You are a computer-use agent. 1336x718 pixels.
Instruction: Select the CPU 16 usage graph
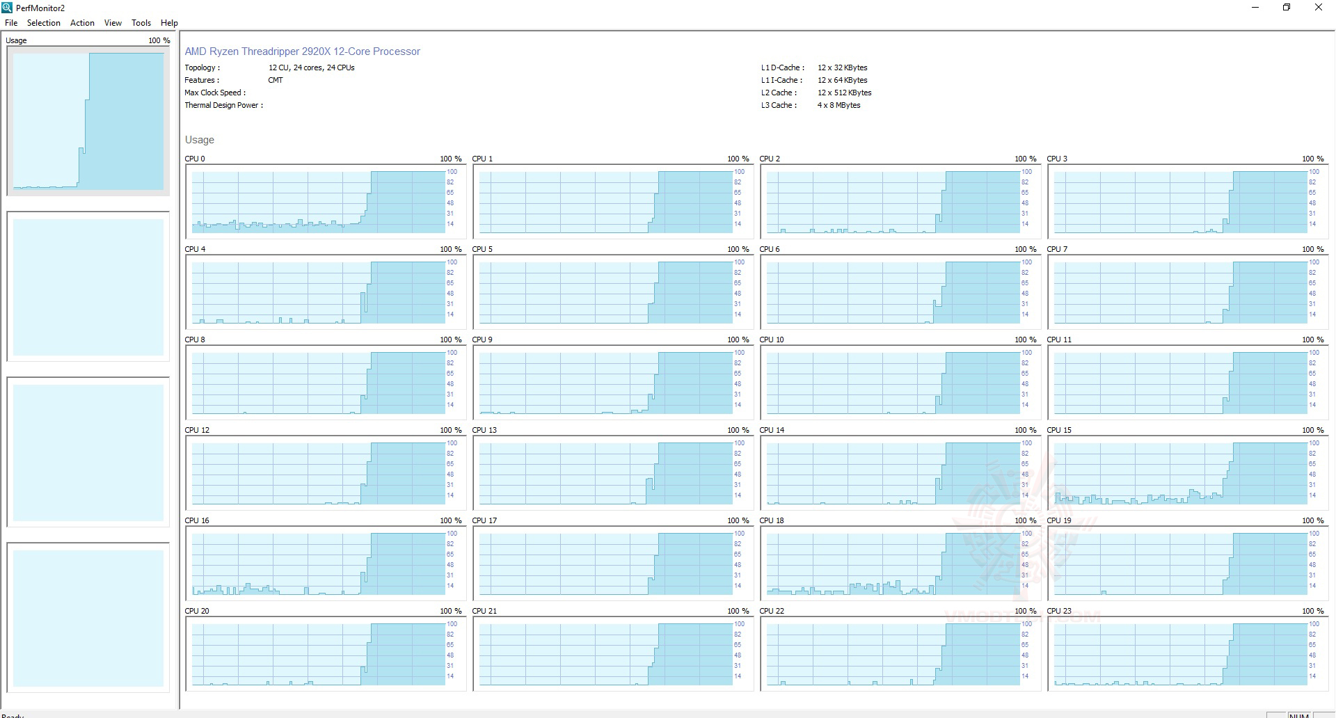point(326,564)
